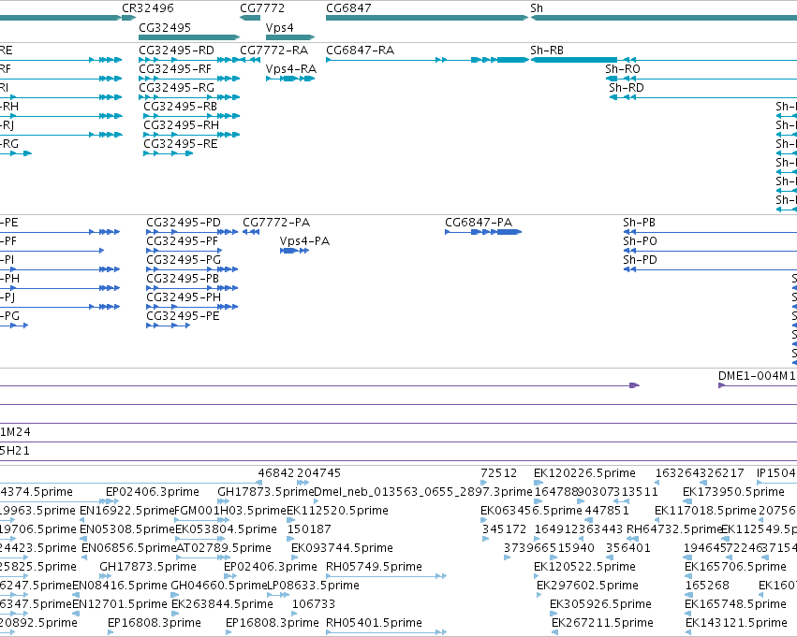Click the EK063456.5prime EST
797x637 pixels.
(x=531, y=511)
